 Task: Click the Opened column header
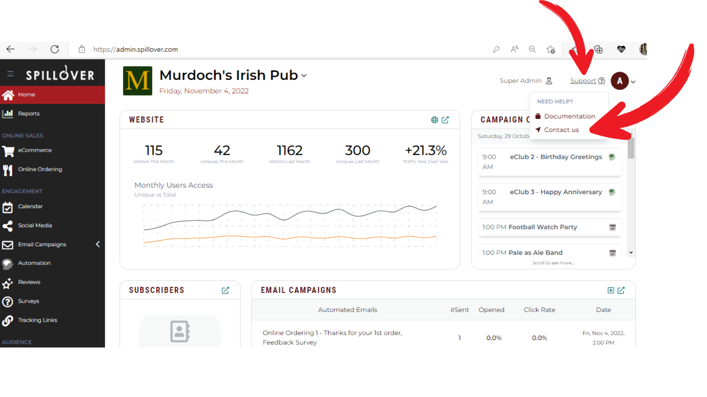(x=492, y=310)
